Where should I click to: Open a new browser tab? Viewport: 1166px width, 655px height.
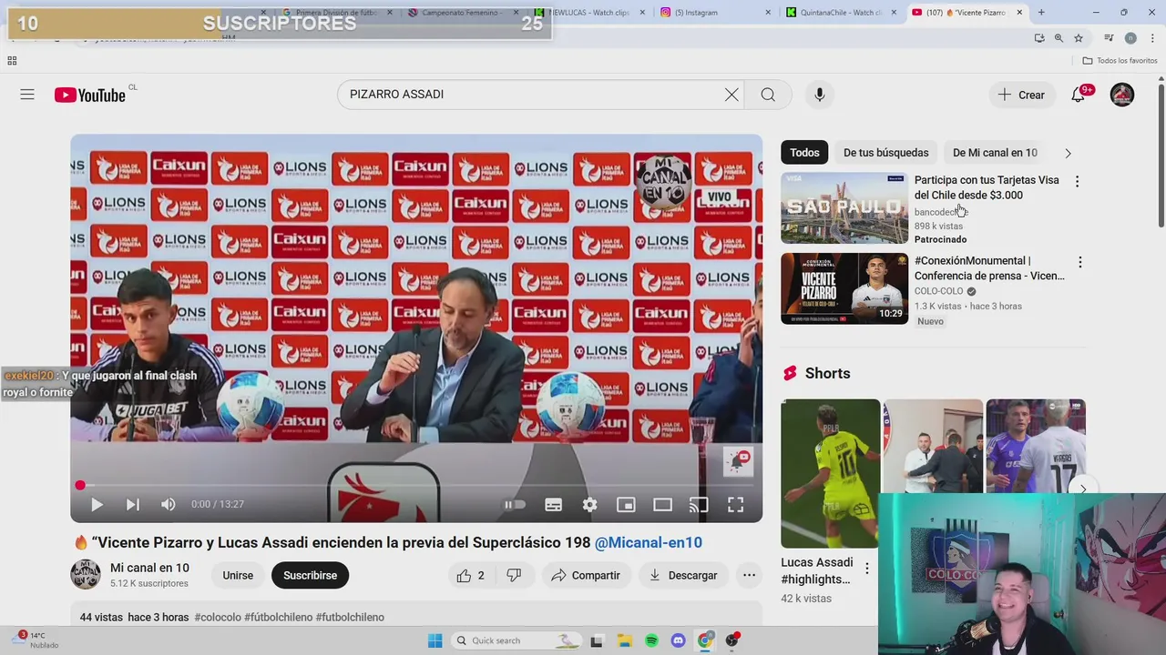tap(1041, 13)
